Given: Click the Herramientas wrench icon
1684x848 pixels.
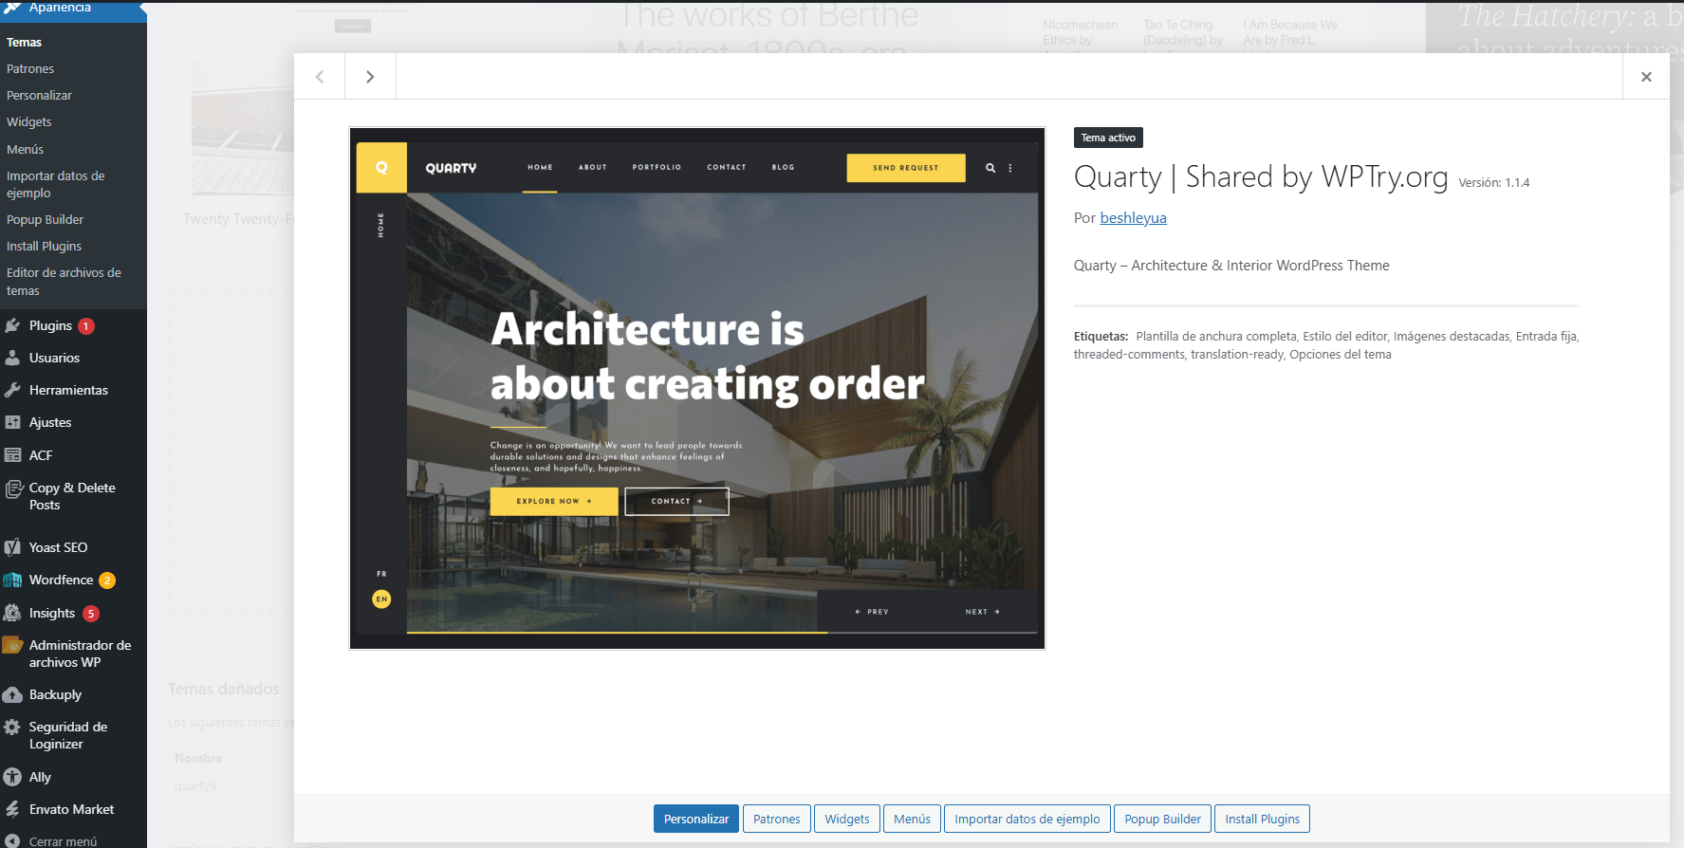Looking at the screenshot, I should point(12,390).
